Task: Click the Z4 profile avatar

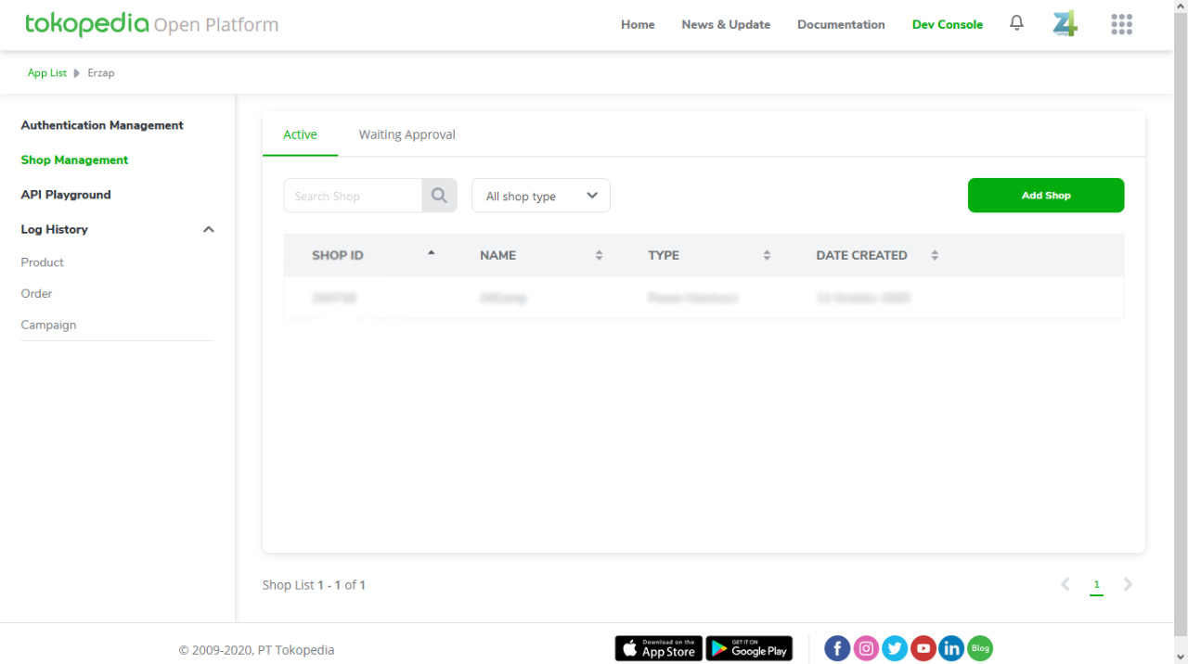Action: coord(1065,25)
